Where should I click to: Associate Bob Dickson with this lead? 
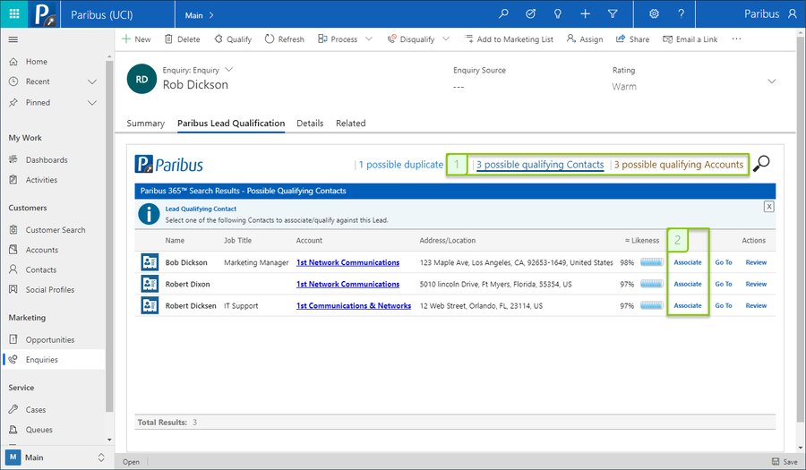(x=688, y=262)
